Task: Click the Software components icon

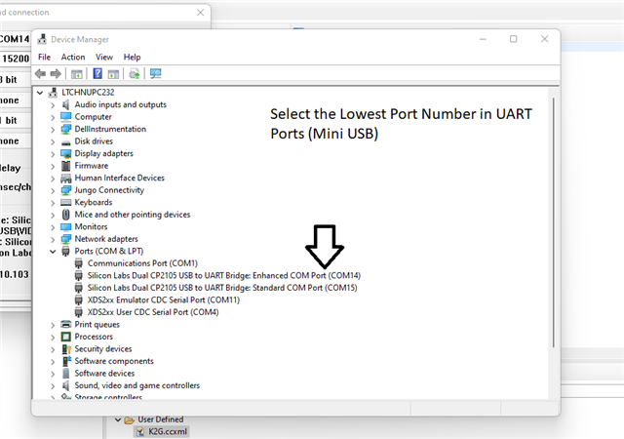Action: (66, 361)
